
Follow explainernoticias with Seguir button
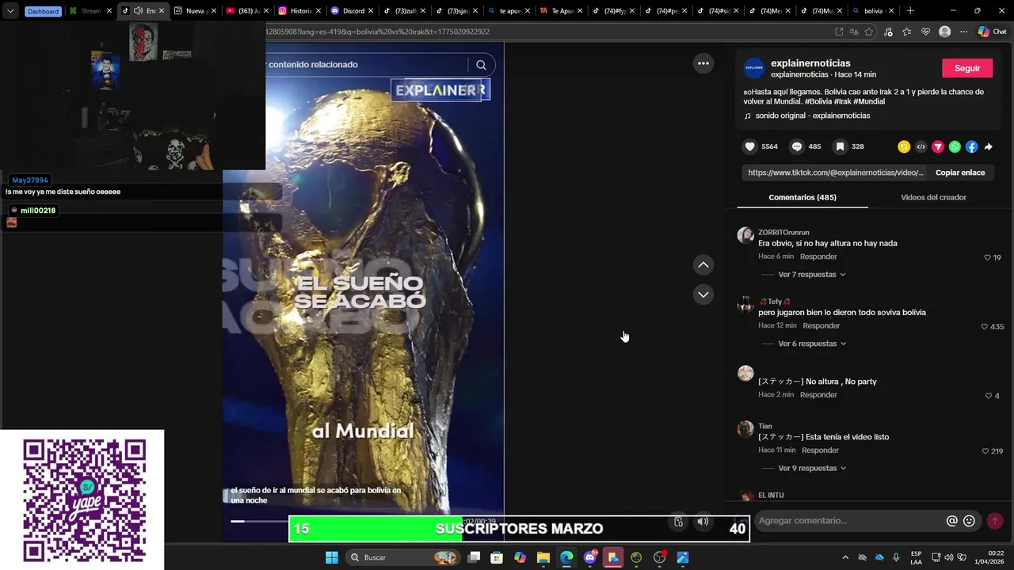(967, 68)
